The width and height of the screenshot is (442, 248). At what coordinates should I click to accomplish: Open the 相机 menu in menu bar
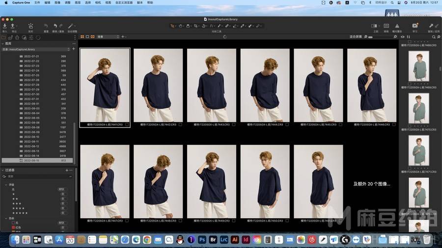pos(98,2)
